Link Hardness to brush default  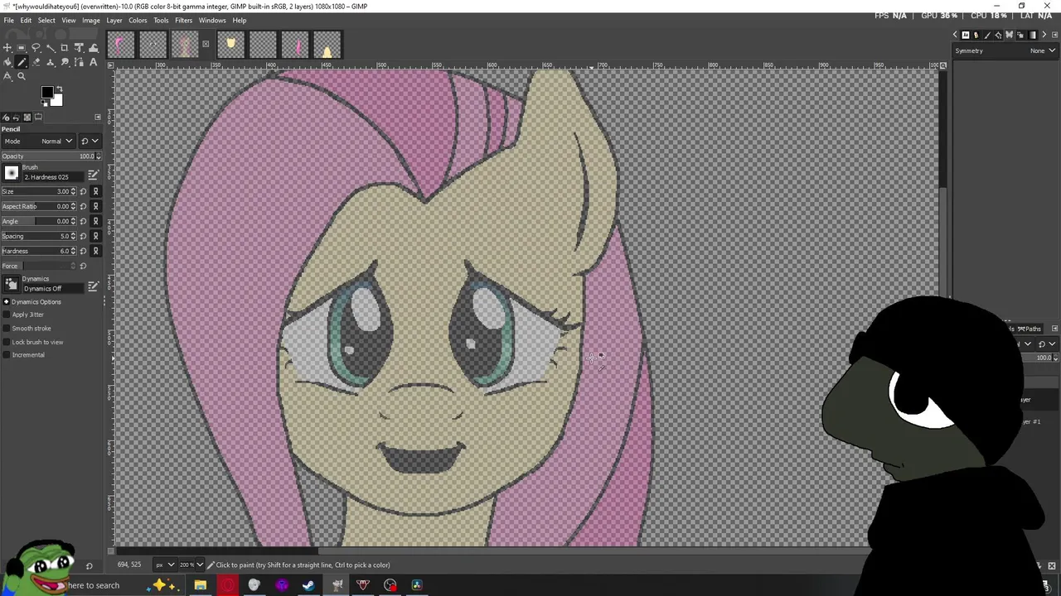coord(95,251)
